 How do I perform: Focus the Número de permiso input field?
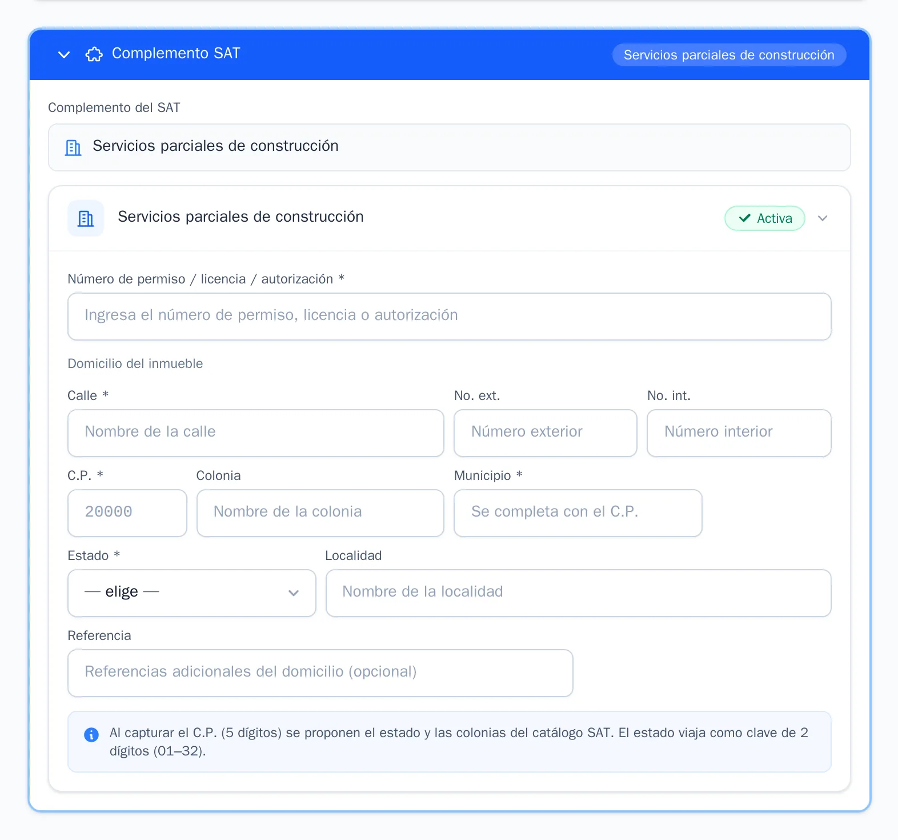click(450, 317)
